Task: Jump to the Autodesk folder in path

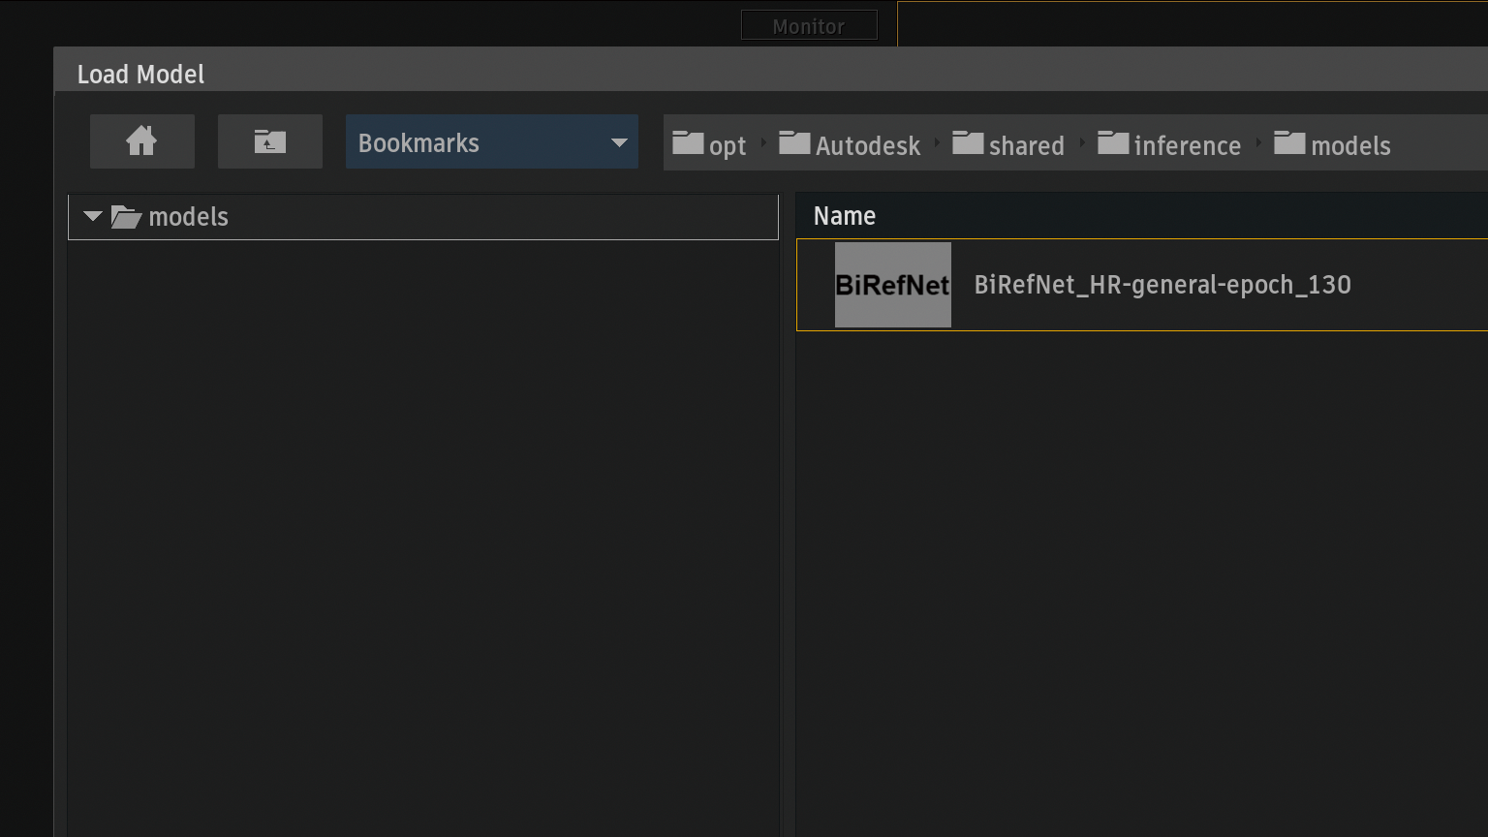Action: tap(850, 144)
